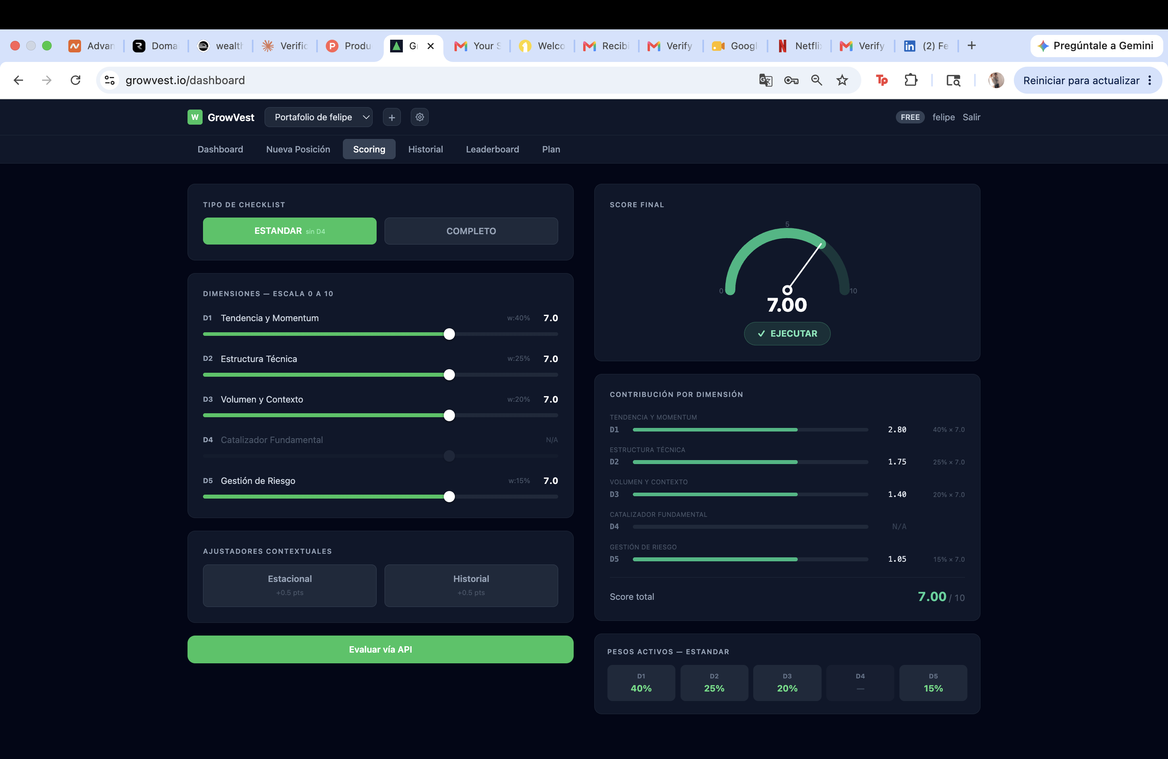
Task: Select the Scoring tab
Action: click(369, 149)
